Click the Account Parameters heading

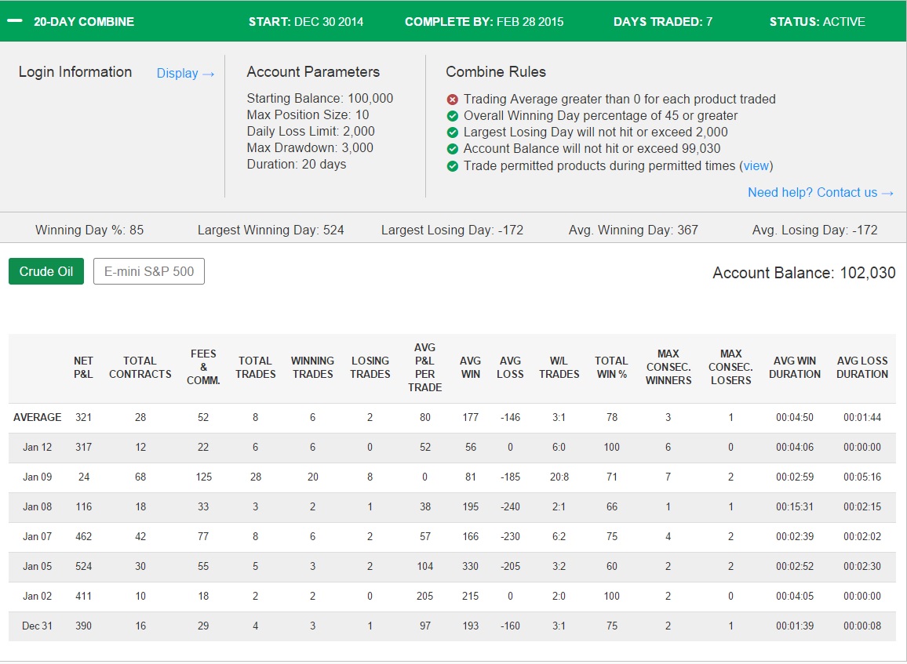coord(313,71)
